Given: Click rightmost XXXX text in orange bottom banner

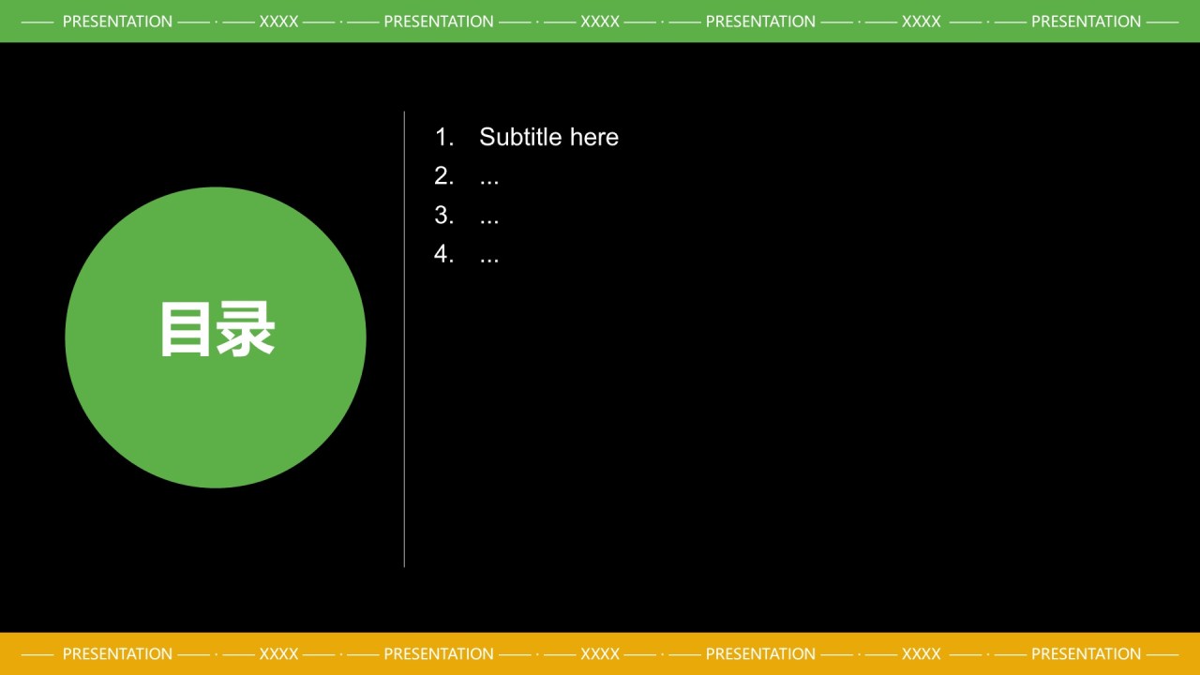Looking at the screenshot, I should (921, 653).
